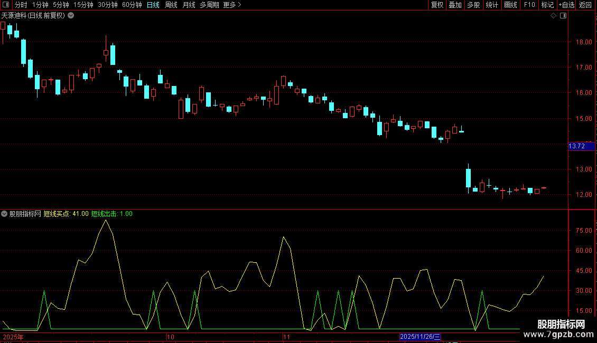Click the 2025年 label on the time axis

click(13, 337)
